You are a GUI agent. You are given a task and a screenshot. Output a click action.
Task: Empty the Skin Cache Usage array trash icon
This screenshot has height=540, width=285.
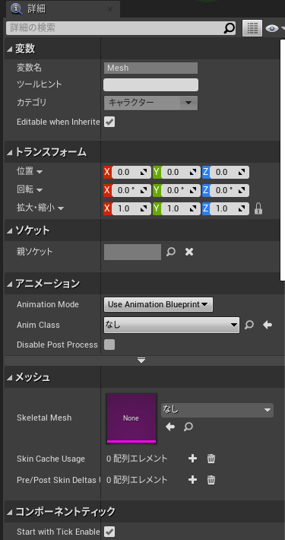click(x=211, y=459)
